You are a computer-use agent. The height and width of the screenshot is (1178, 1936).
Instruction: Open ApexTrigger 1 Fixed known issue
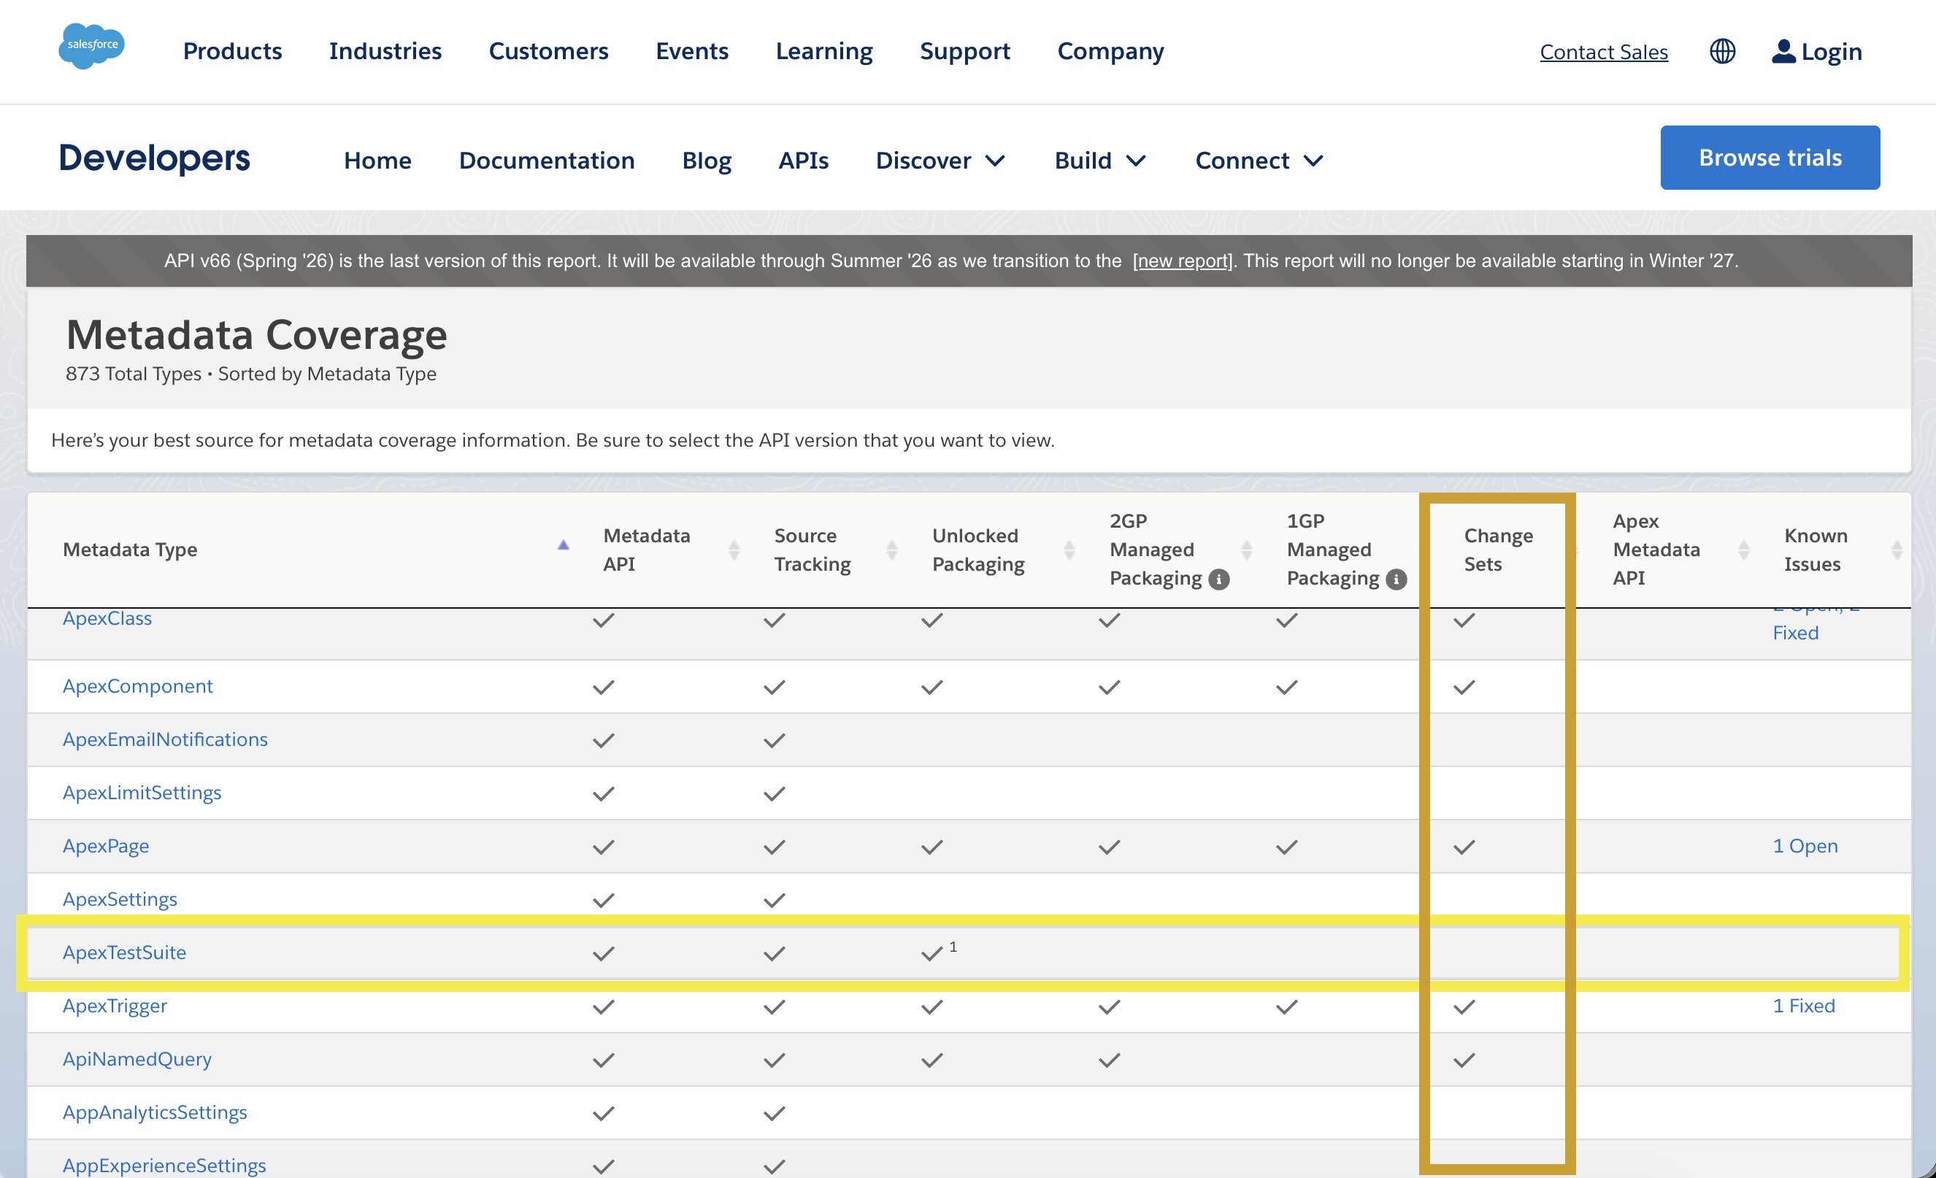1803,1006
